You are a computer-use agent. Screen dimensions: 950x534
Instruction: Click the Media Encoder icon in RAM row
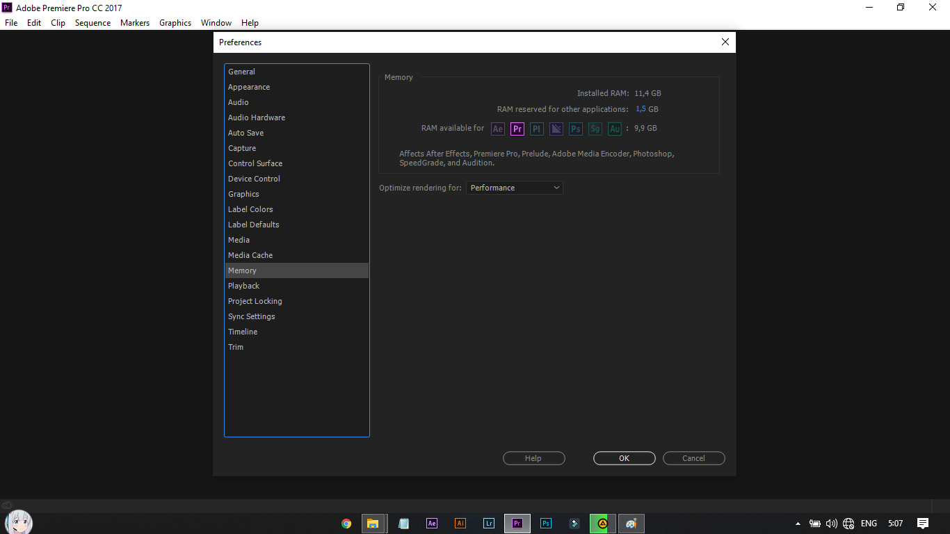556,129
